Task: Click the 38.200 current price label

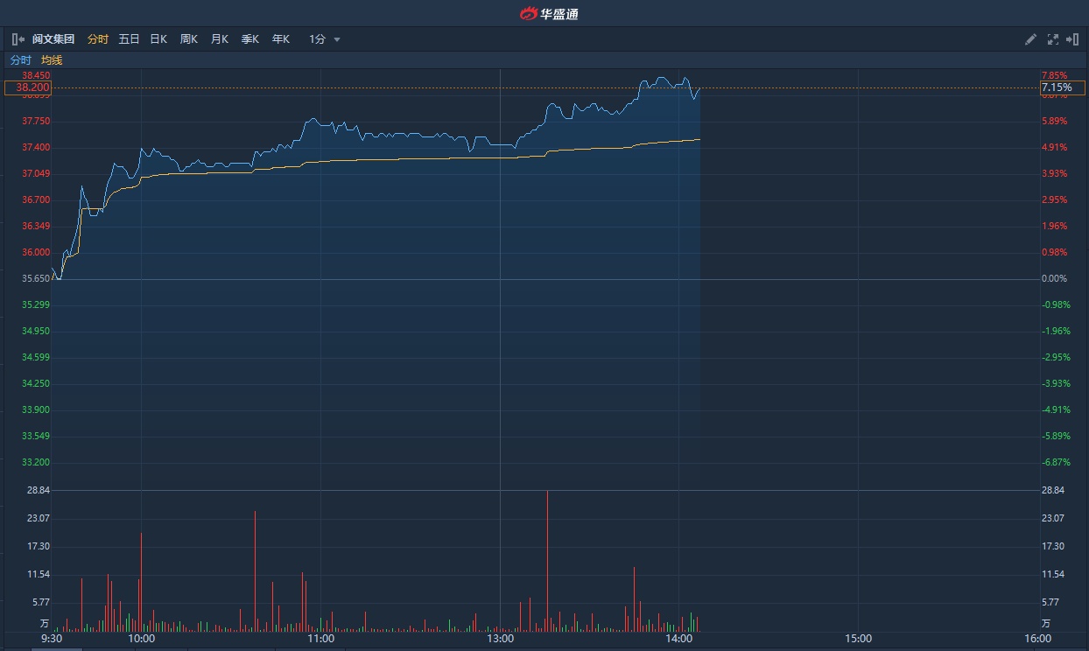Action: click(x=28, y=87)
